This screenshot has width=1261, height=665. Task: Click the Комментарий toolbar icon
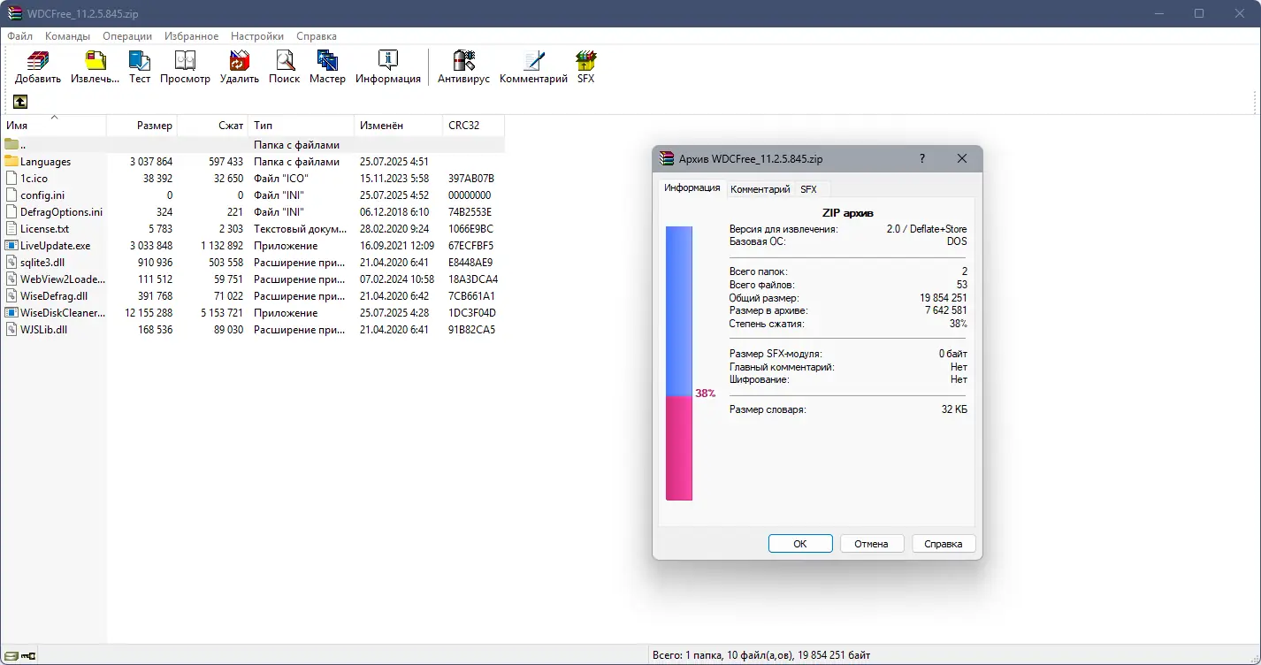tap(533, 61)
